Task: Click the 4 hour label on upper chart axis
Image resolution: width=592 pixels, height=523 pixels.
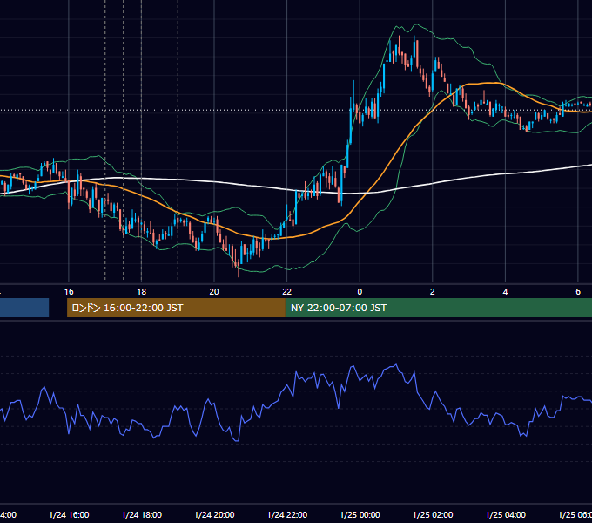Action: click(x=505, y=292)
